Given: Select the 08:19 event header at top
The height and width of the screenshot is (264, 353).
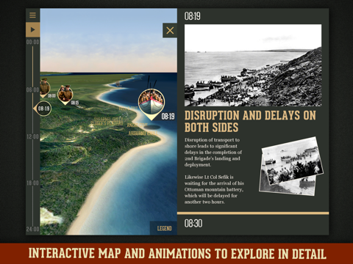Looking at the screenshot, I should tap(193, 16).
